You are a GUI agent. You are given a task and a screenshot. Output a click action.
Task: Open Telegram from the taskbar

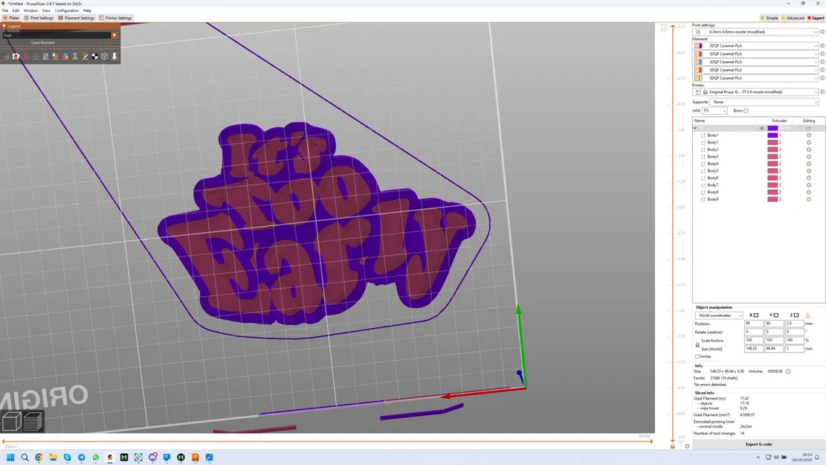click(x=82, y=457)
